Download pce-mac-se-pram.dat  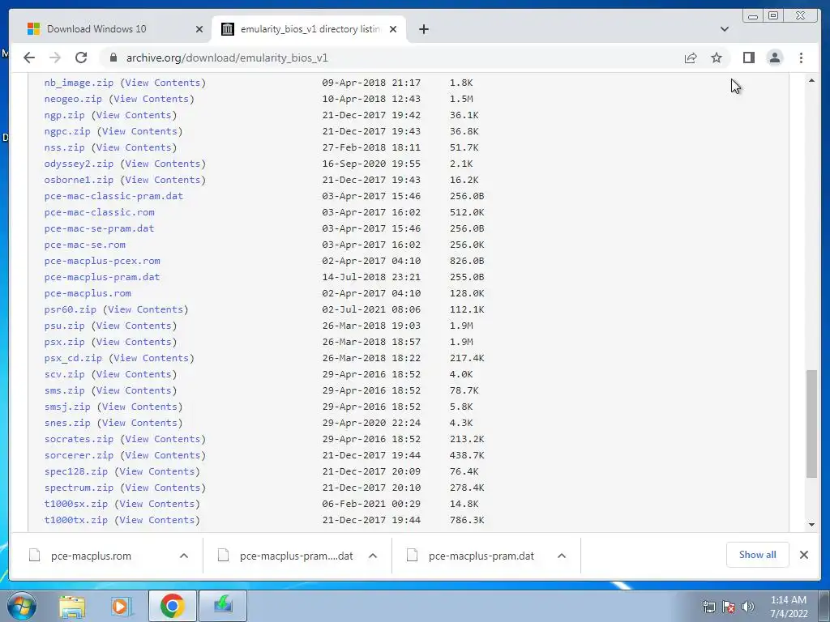click(100, 228)
